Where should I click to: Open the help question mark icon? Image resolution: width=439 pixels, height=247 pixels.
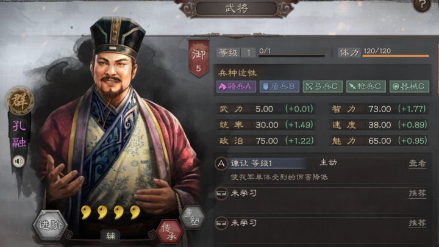pos(422,5)
